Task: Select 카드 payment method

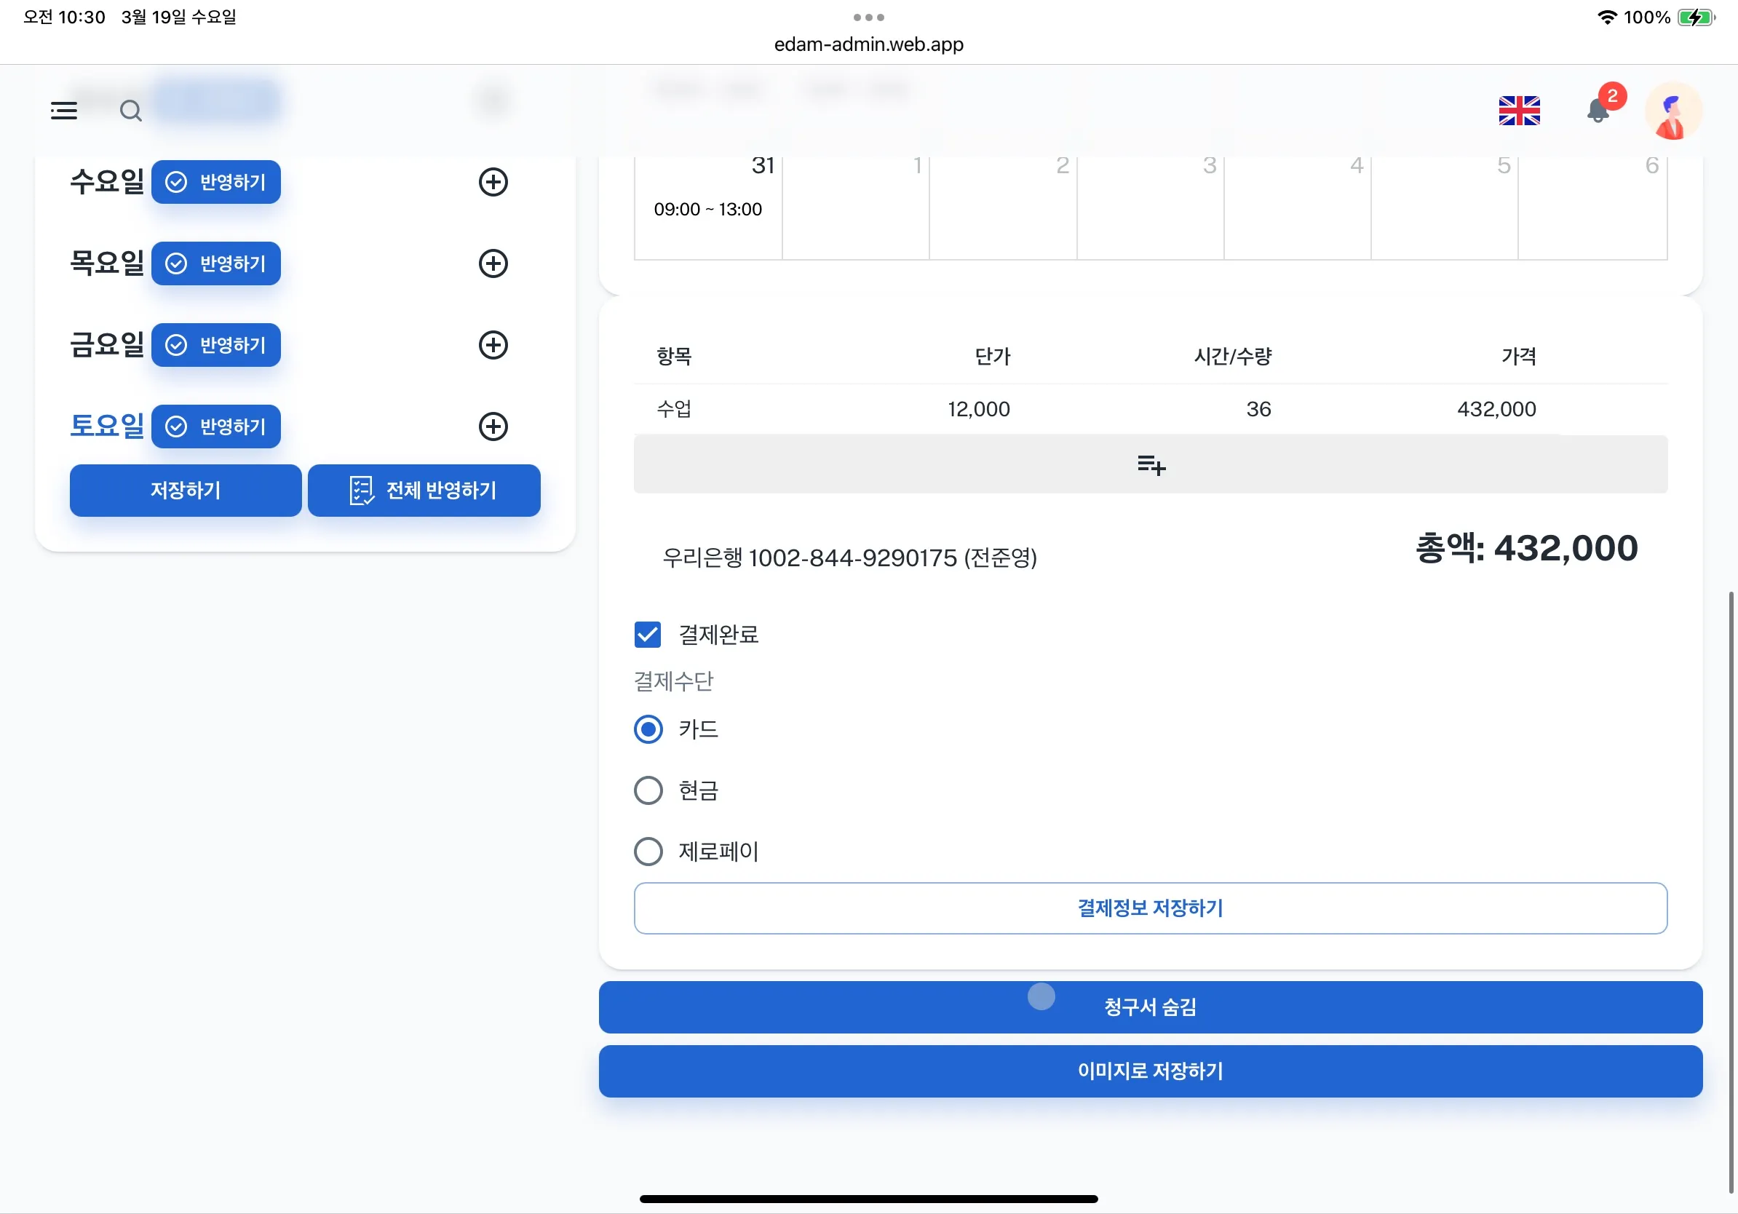Action: click(x=648, y=729)
